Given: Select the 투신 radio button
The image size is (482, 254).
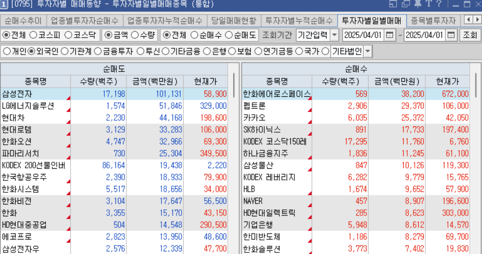Looking at the screenshot, I should click(140, 51).
